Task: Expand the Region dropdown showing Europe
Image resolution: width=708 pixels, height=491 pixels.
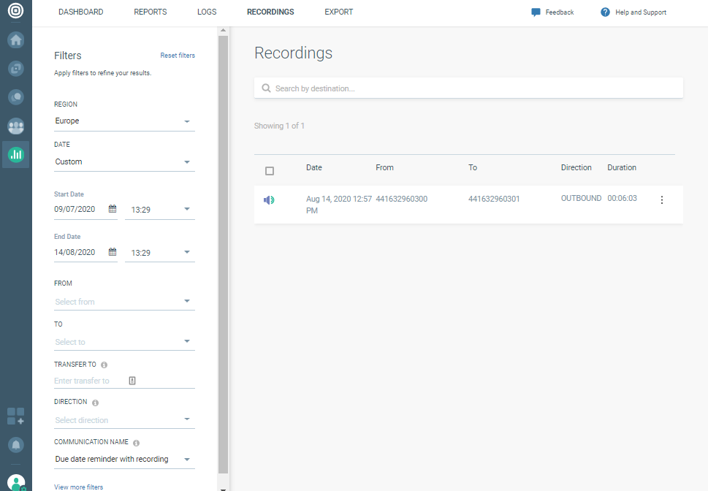Action: pyautogui.click(x=124, y=121)
